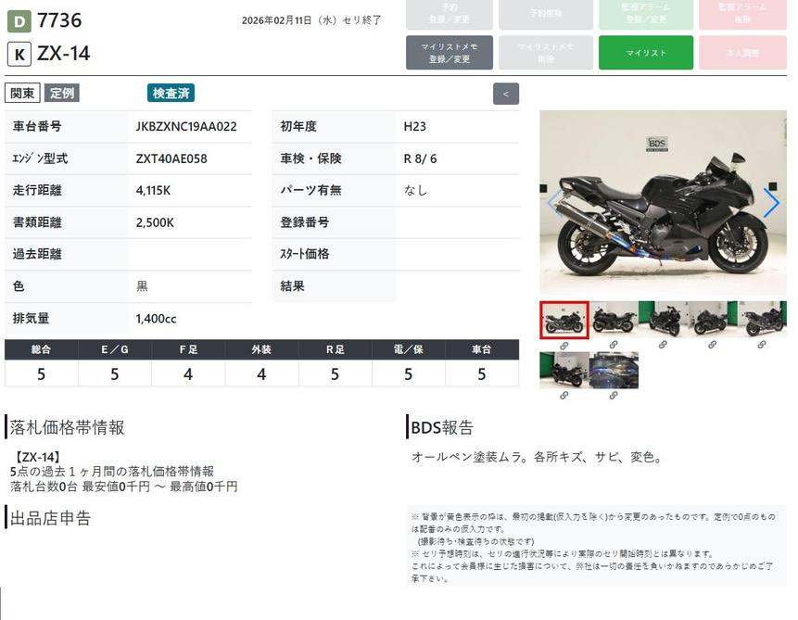Select the second motorcycle thumbnail
798x620 pixels.
click(614, 320)
